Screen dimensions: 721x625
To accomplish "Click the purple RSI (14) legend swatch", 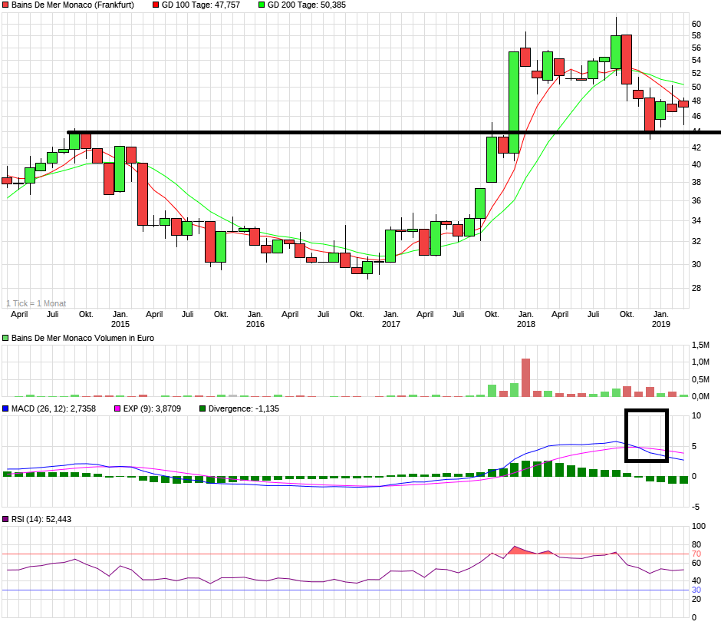I will tap(5, 519).
